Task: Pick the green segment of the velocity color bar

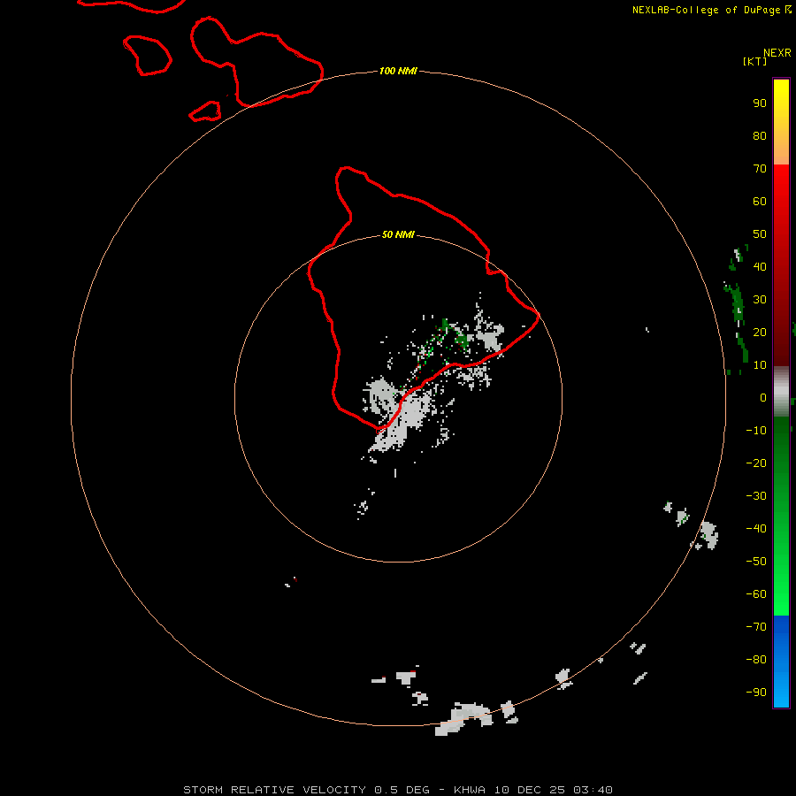Action: (x=781, y=516)
